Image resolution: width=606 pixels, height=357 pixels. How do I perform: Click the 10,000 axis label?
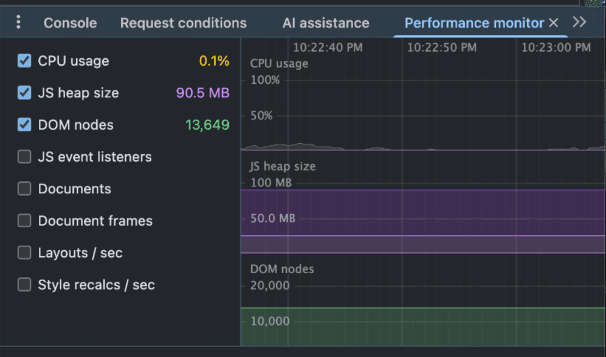270,321
